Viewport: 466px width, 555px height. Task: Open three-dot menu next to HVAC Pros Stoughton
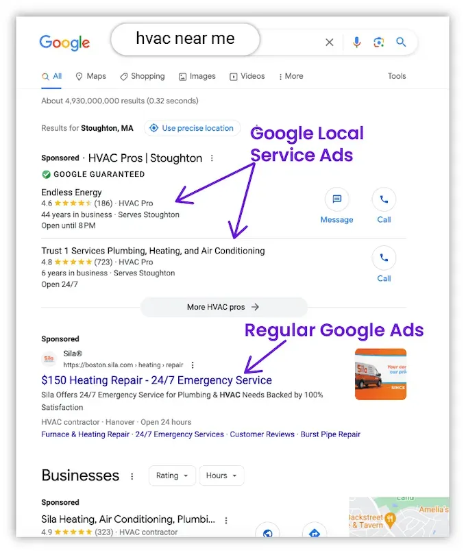click(212, 158)
